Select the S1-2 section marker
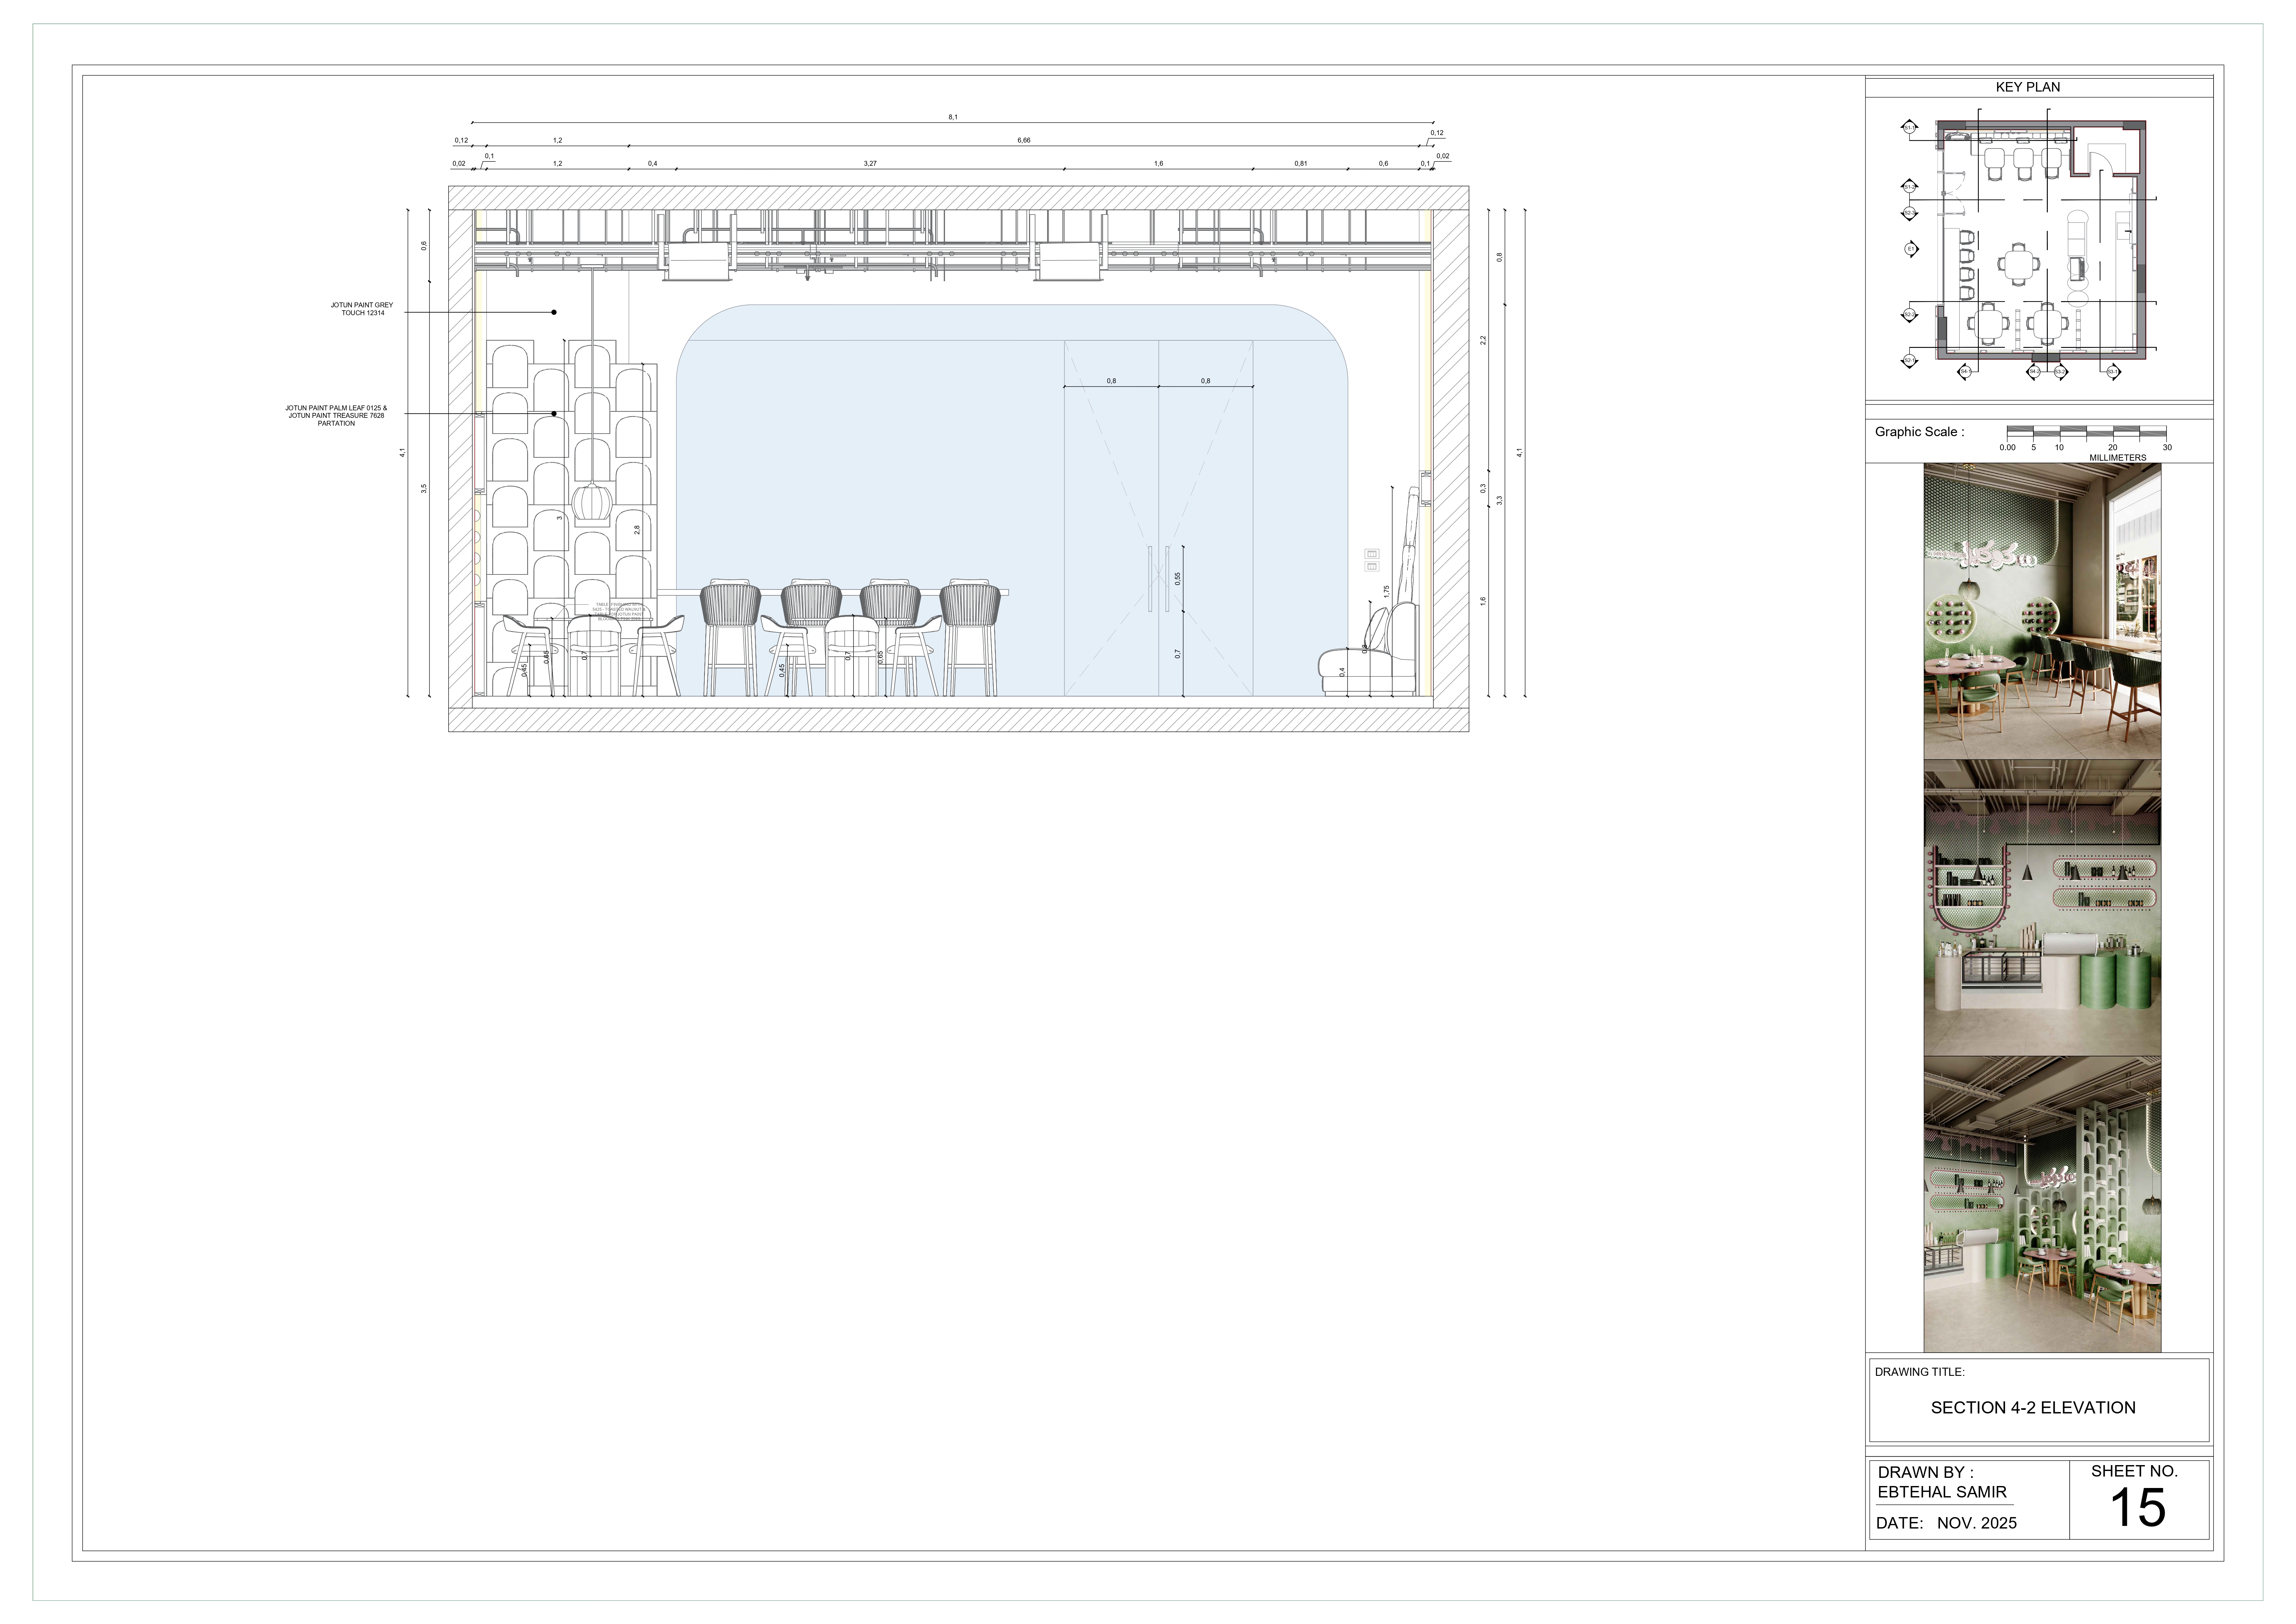The width and height of the screenshot is (2296, 1624). click(x=1910, y=187)
